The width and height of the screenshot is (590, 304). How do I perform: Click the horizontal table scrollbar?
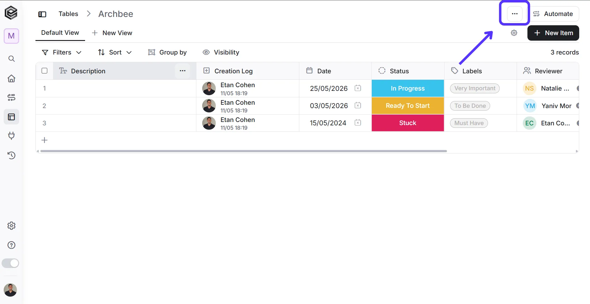coord(244,151)
